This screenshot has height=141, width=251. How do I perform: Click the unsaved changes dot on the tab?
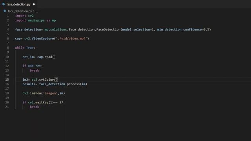click(34, 4)
